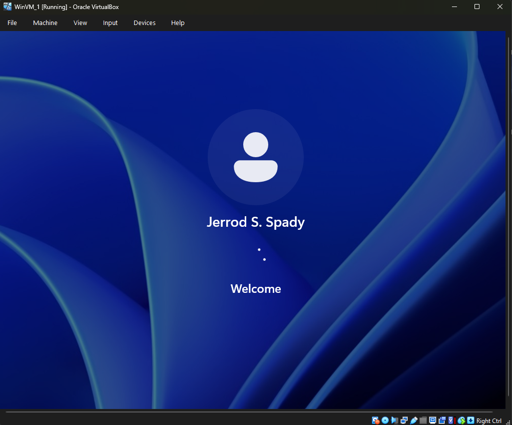This screenshot has height=425, width=512.
Task: Click the VirtualBox window title bar icon
Action: (x=8, y=7)
